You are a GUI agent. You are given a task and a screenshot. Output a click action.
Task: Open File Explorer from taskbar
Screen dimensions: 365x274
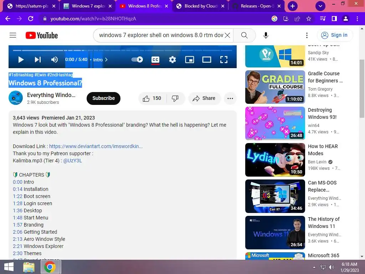pos(29,267)
